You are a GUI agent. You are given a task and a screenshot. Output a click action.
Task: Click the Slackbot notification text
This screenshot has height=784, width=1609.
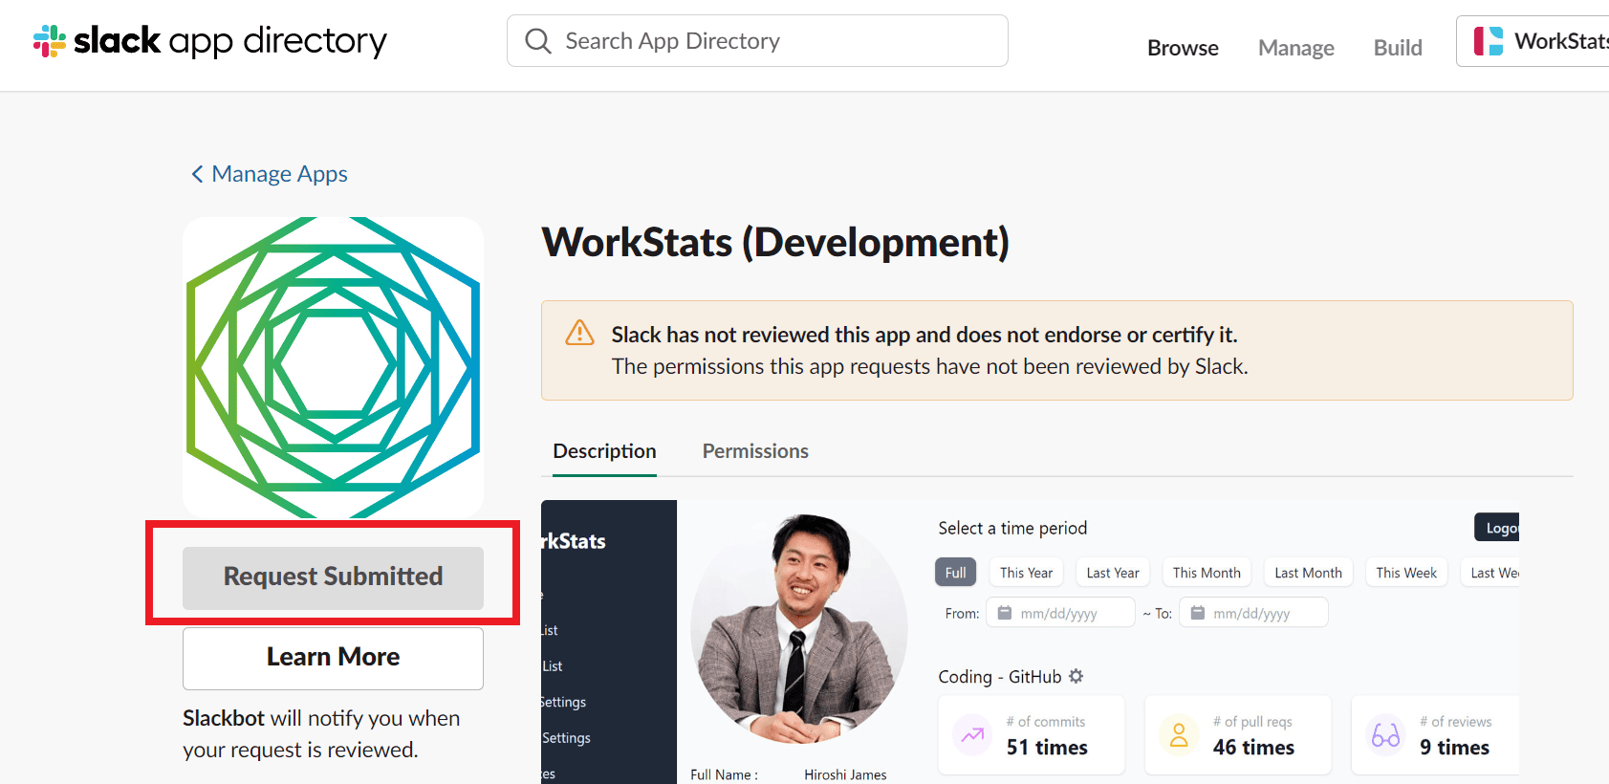tap(321, 733)
